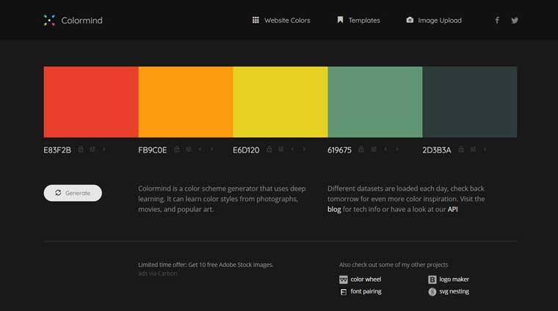Move the E6D120 color right
The width and height of the screenshot is (558, 311).
305,150
